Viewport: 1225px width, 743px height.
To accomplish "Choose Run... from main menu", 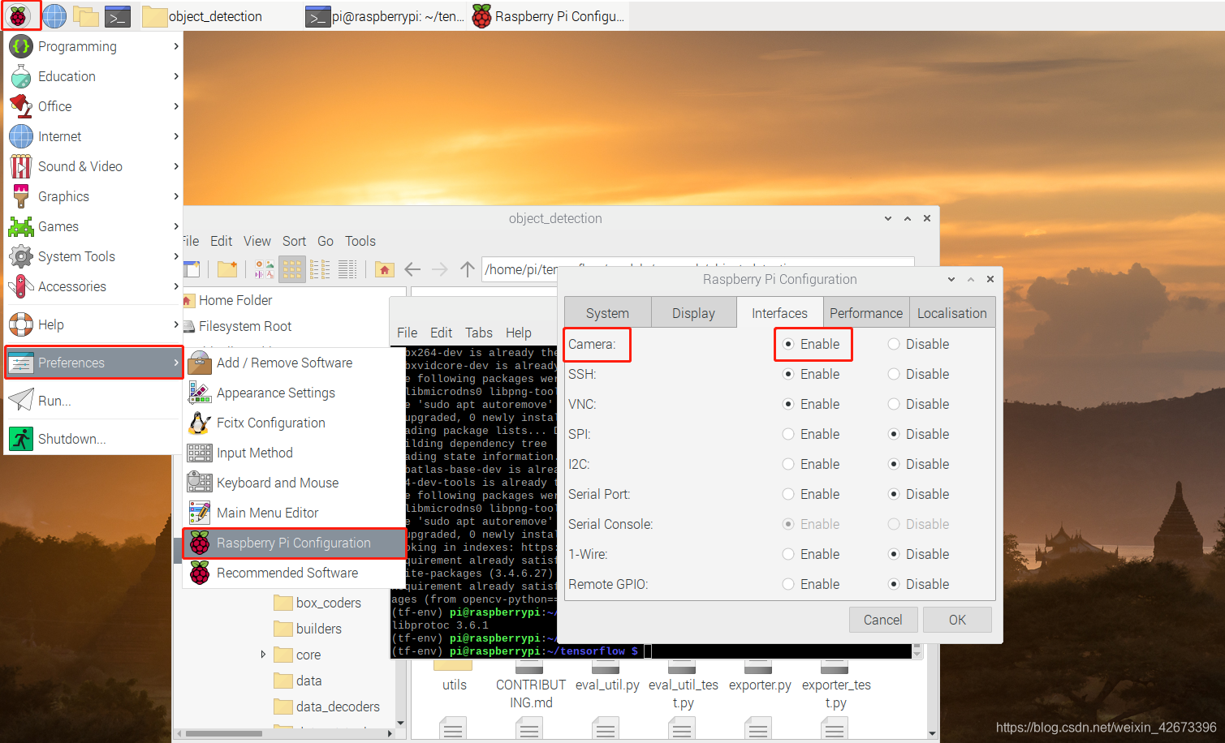I will (93, 401).
